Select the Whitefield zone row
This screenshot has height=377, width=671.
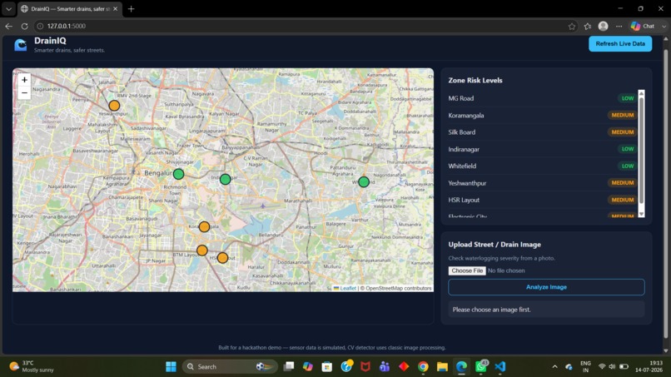point(542,166)
